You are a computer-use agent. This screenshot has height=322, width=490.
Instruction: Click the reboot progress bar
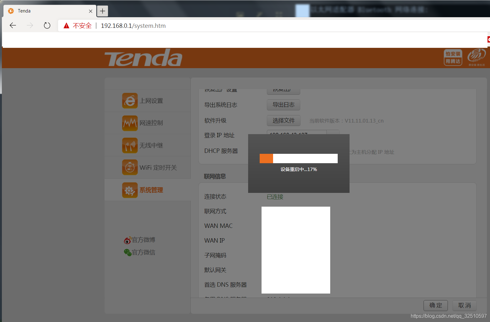(299, 158)
